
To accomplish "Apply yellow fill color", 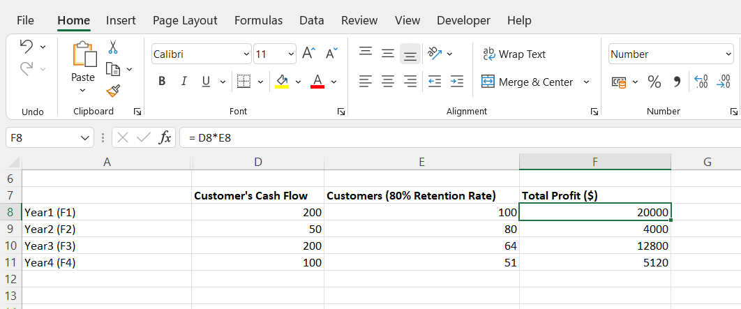I will click(282, 82).
